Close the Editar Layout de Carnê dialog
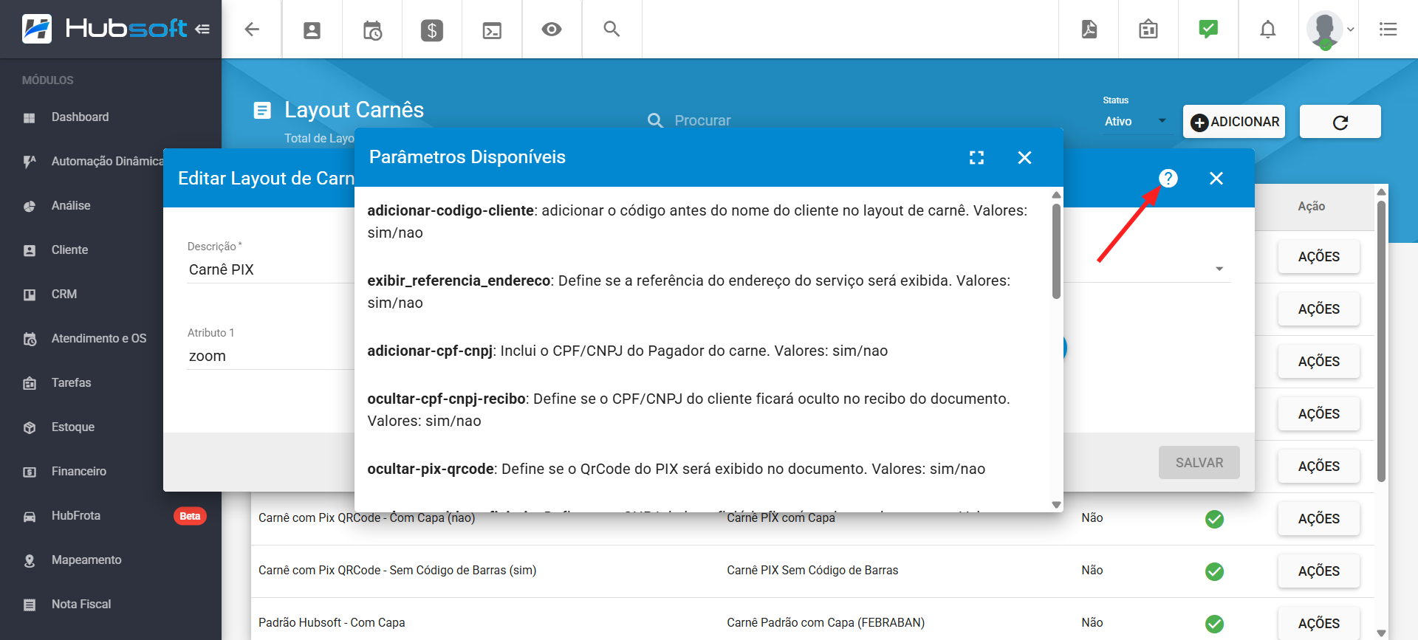The height and width of the screenshot is (640, 1418). coord(1216,178)
